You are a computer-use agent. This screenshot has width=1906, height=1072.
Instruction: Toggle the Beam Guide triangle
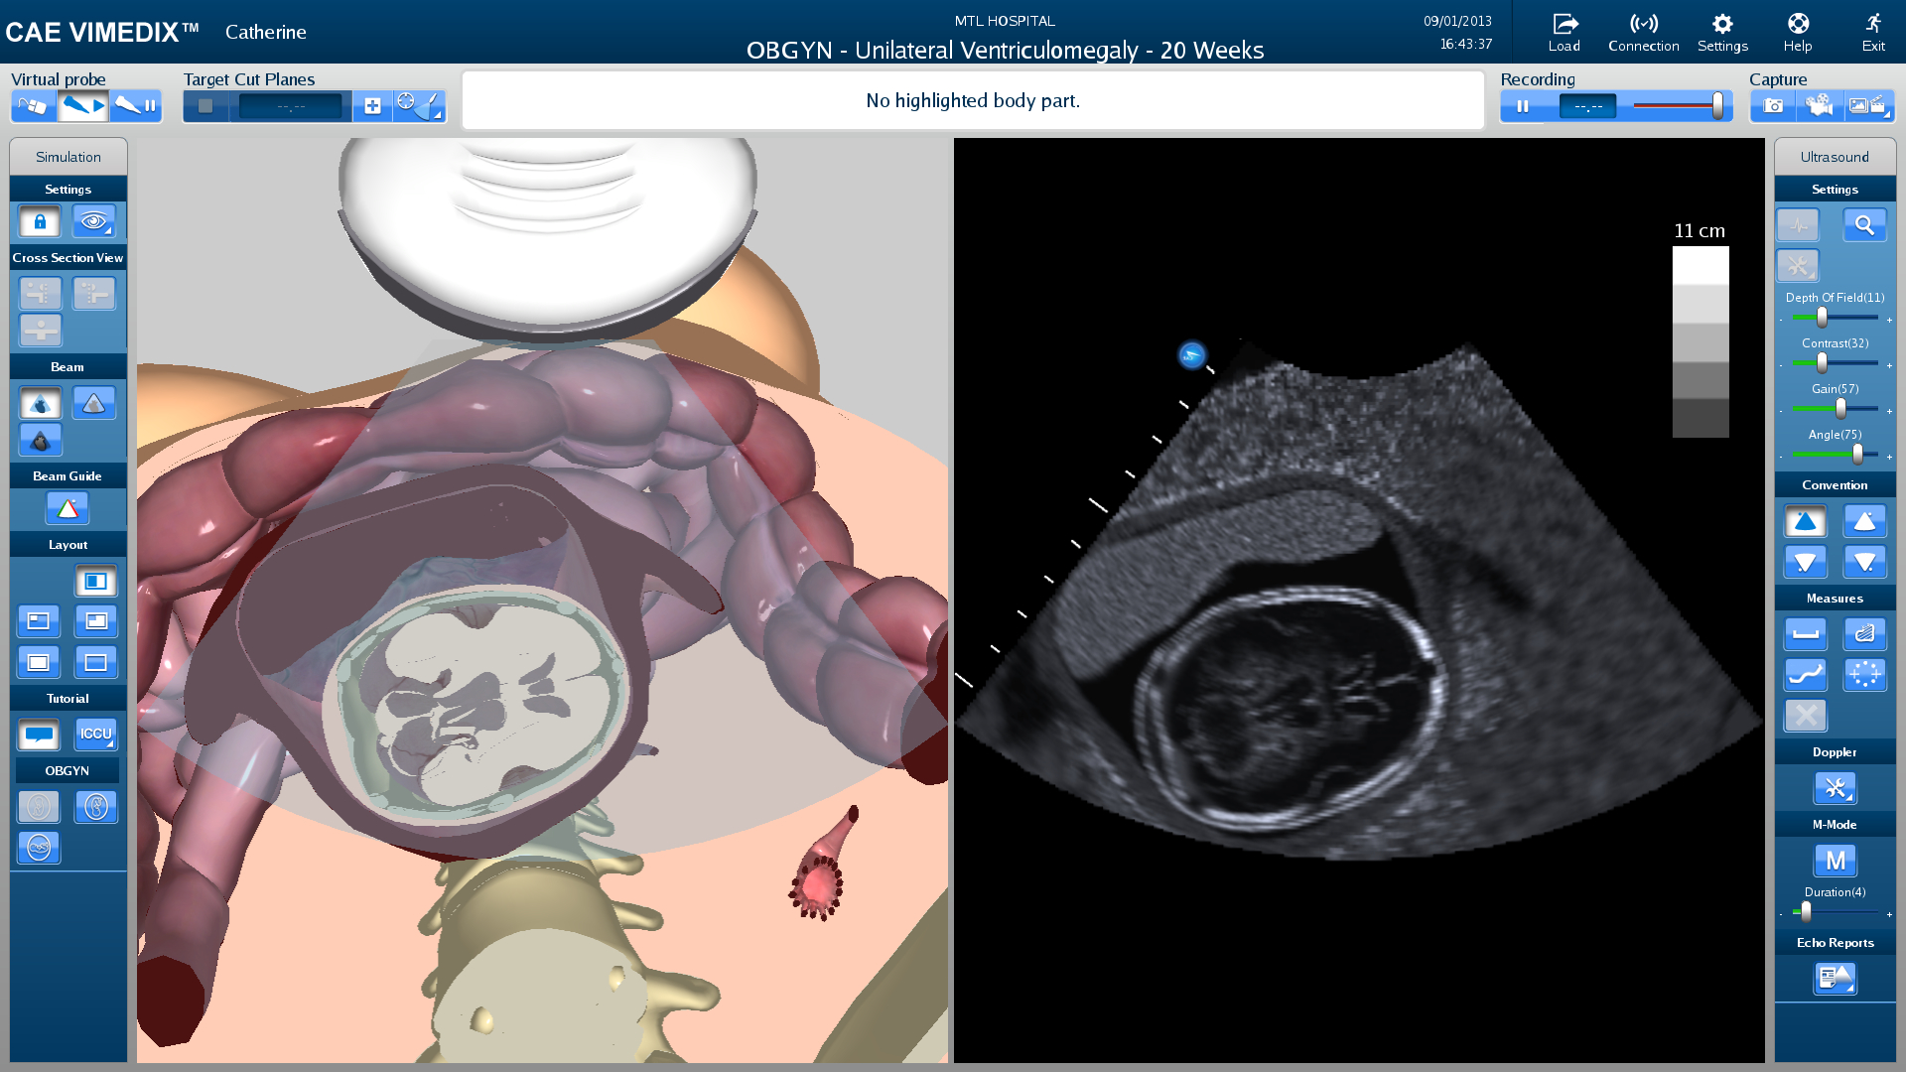[x=68, y=508]
